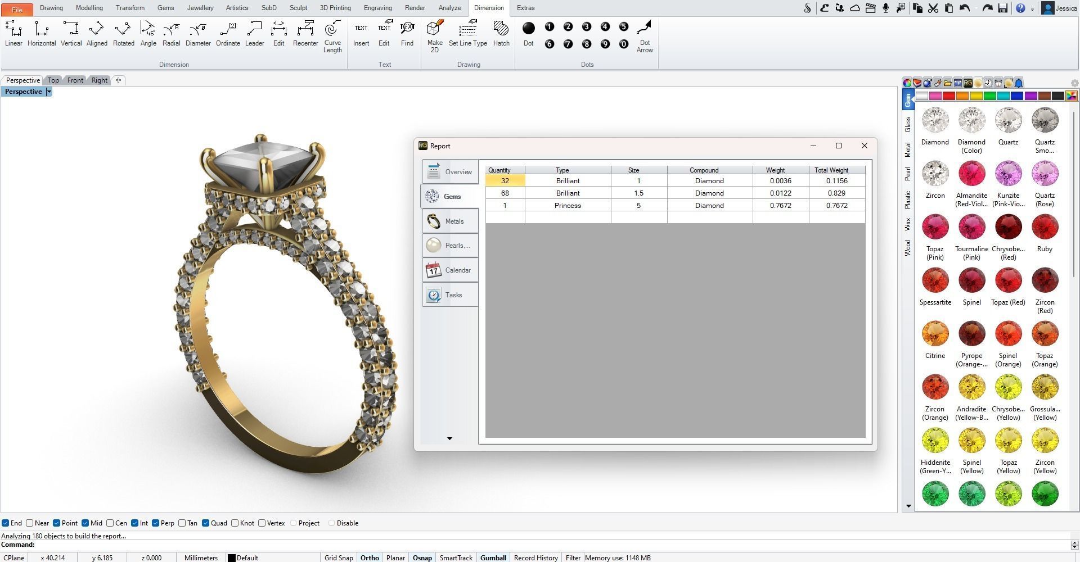
Task: Open the Metals section in Report
Action: point(450,221)
